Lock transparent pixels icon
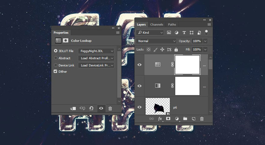Screen dimensions: 265x145 click(x=148, y=50)
